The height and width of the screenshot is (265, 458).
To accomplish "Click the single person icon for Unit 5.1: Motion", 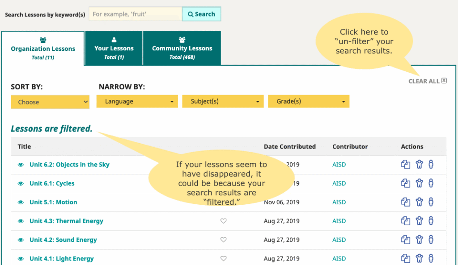I will [x=431, y=202].
